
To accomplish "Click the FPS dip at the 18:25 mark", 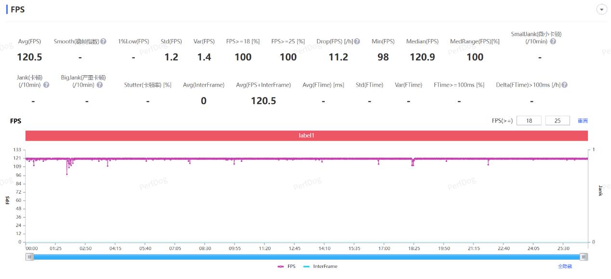I will click(x=412, y=165).
